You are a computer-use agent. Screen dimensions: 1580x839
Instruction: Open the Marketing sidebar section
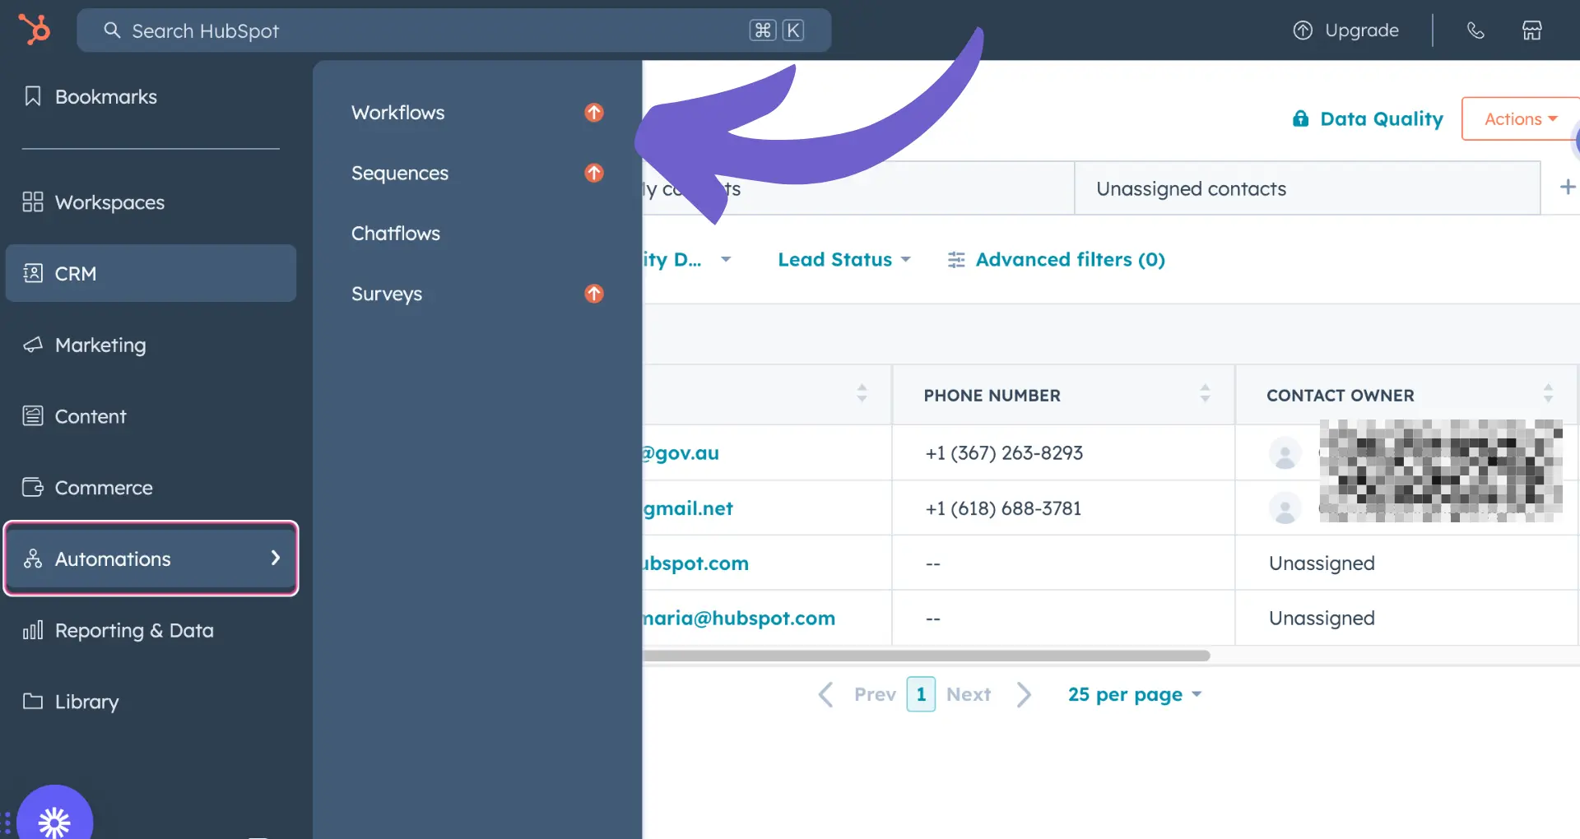point(151,345)
